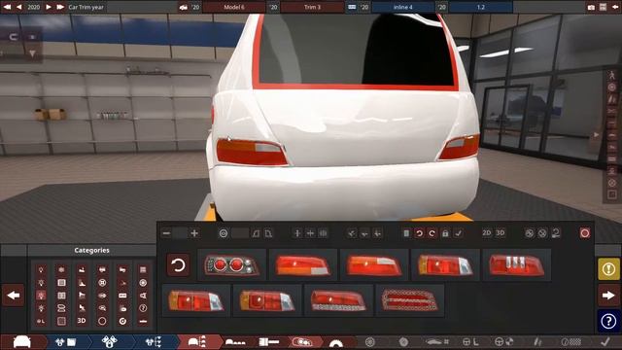The width and height of the screenshot is (622, 350).
Task: Switch to 3D fixture mode
Action: pyautogui.click(x=501, y=233)
